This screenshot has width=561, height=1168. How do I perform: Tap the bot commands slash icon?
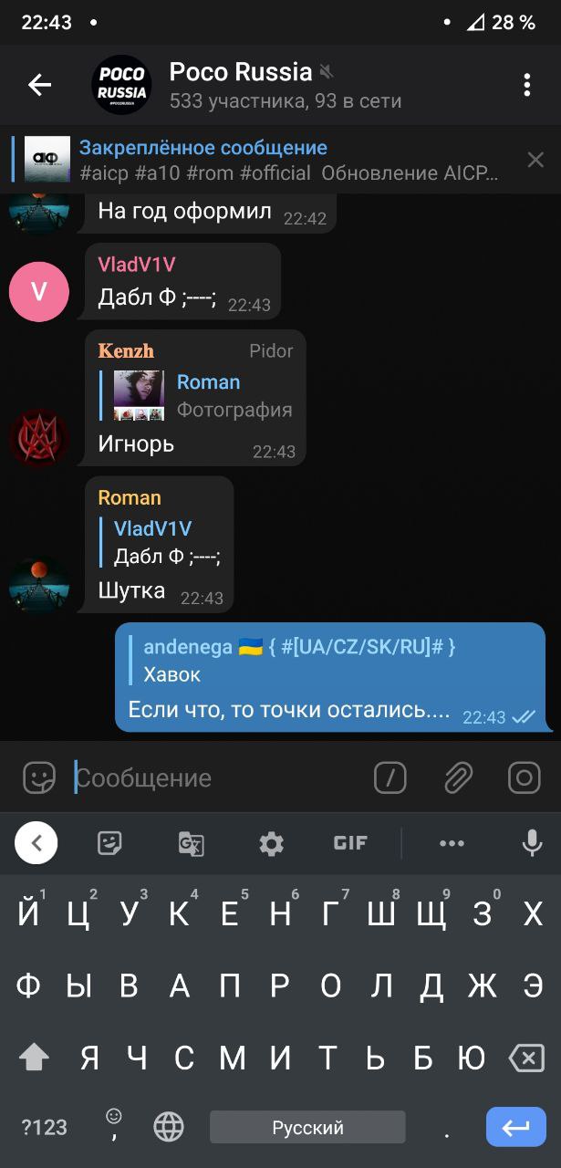click(390, 777)
